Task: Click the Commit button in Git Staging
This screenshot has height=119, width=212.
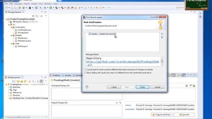Action: pos(184,115)
